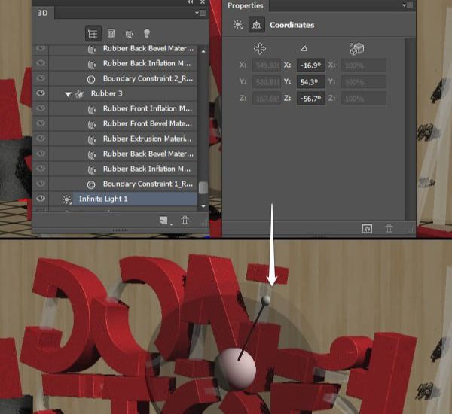
Task: Open the 3D panel flyout menu
Action: (200, 13)
